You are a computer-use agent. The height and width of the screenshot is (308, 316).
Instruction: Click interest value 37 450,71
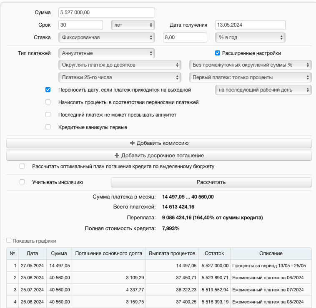[186, 278]
